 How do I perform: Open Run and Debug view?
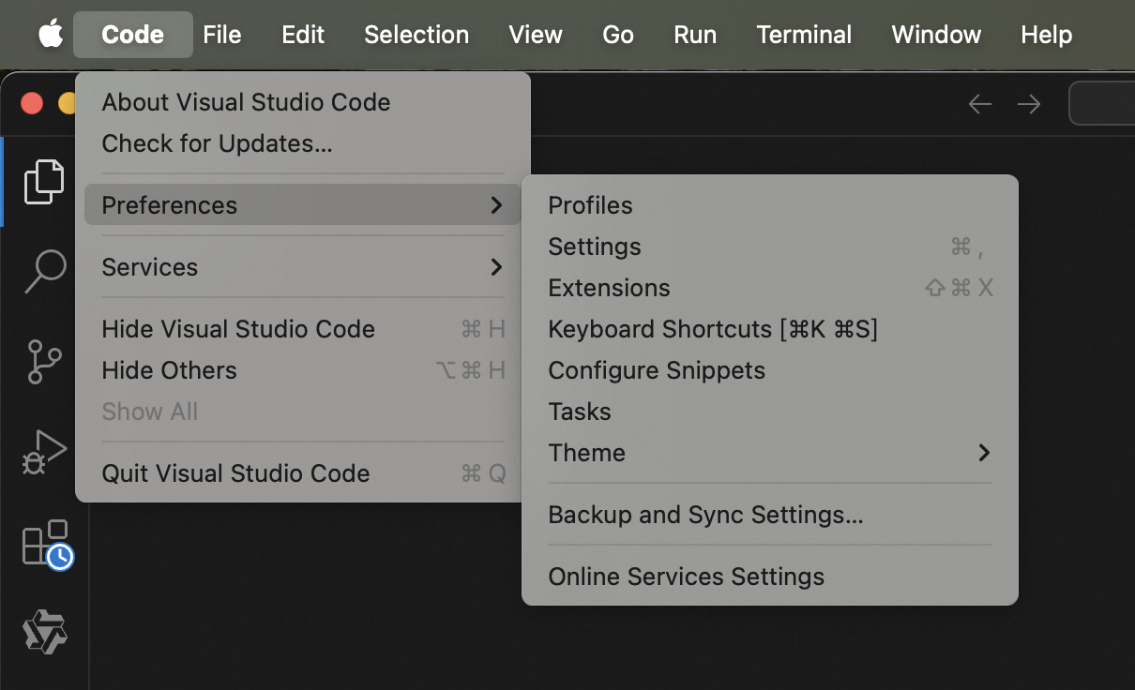pyautogui.click(x=44, y=452)
